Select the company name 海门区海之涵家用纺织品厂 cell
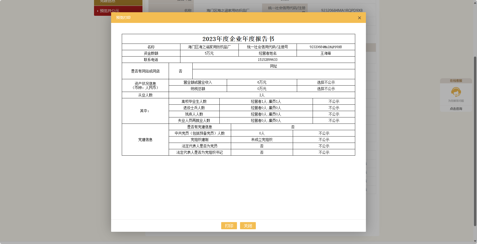 pyautogui.click(x=209, y=47)
